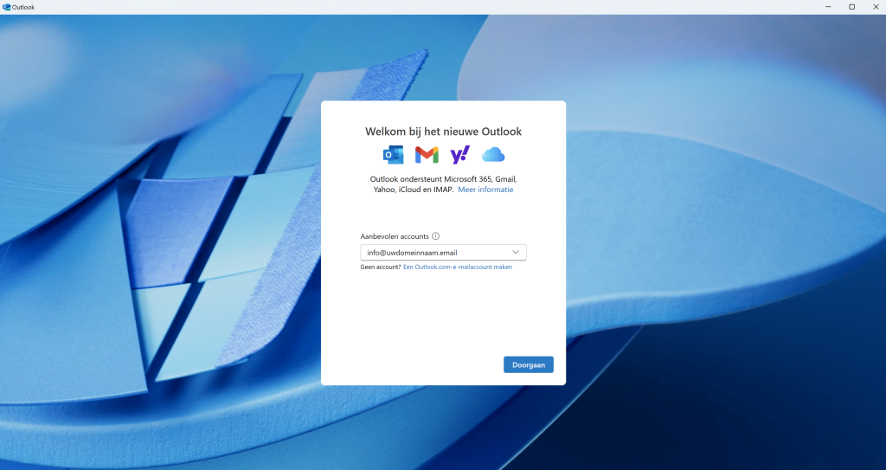Maximize the Outlook window
The height and width of the screenshot is (470, 886).
[x=852, y=7]
